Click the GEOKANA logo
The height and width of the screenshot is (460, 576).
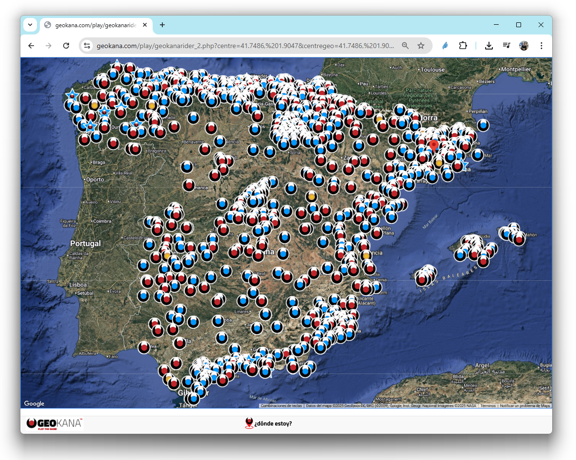tap(54, 424)
